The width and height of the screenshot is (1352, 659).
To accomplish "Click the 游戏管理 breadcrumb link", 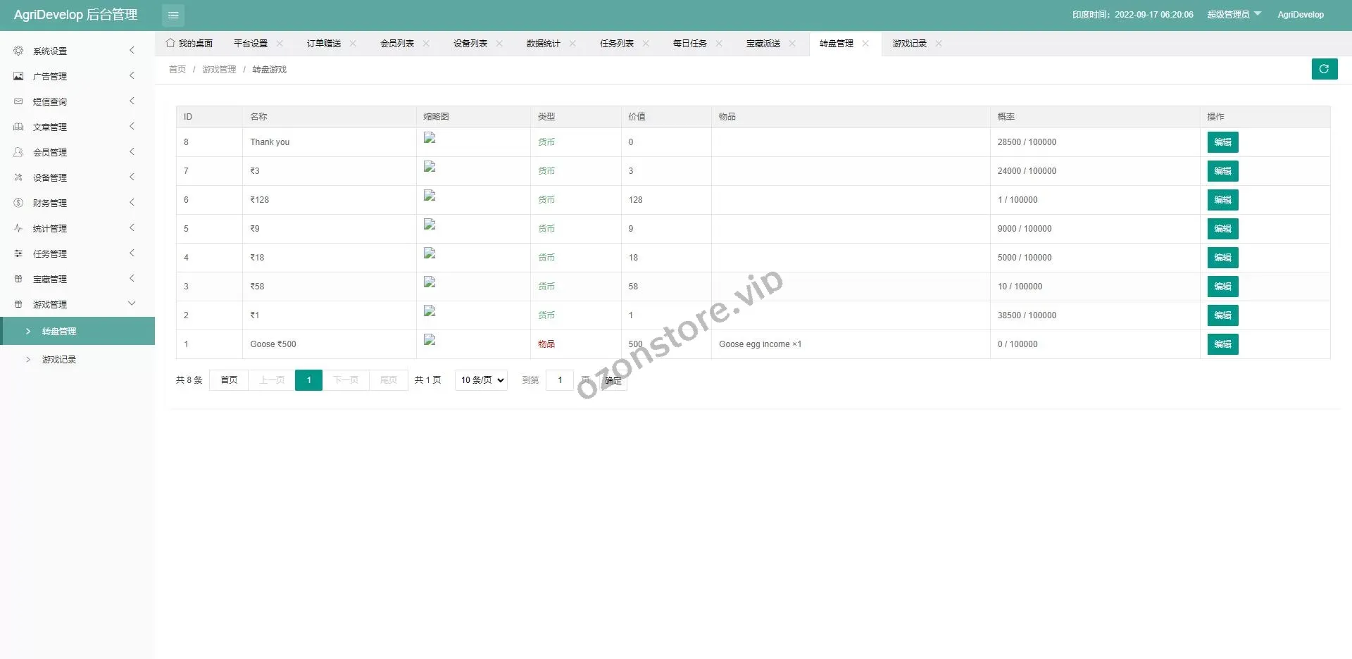I will pos(219,70).
